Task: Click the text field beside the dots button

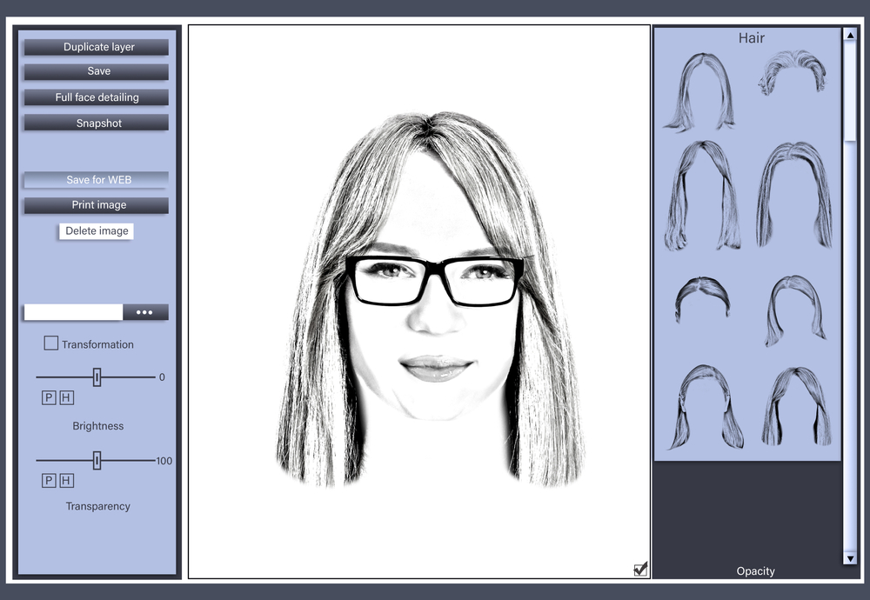Action: pyautogui.click(x=73, y=312)
